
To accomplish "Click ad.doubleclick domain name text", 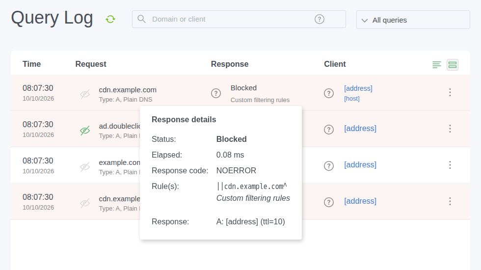I will click(x=119, y=126).
